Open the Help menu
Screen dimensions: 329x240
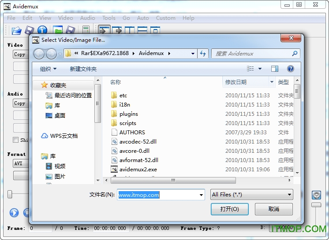(188, 18)
